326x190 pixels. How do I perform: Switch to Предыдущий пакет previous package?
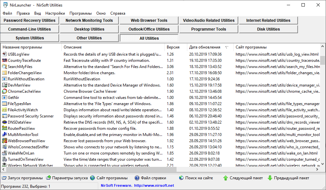click(288, 178)
